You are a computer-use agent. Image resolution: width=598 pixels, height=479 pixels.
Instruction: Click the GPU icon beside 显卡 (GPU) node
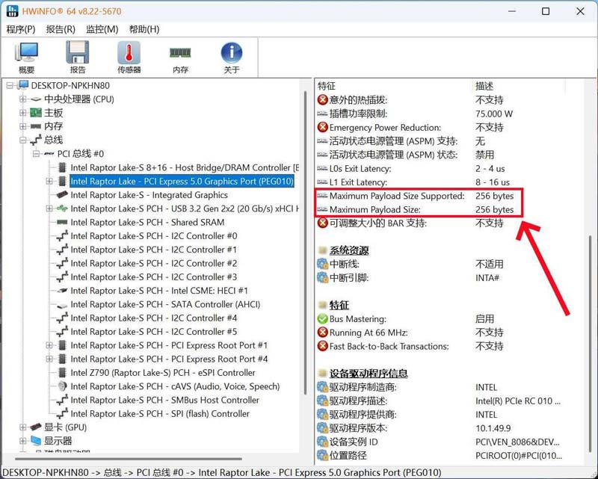[x=35, y=426]
